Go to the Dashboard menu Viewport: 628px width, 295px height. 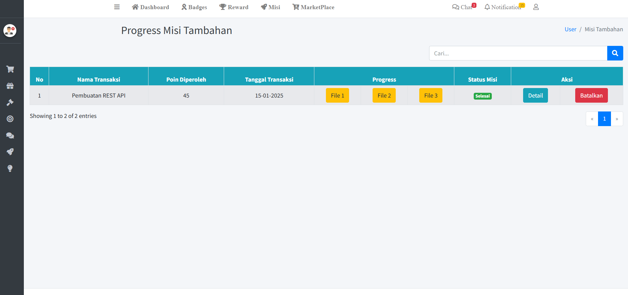point(150,7)
